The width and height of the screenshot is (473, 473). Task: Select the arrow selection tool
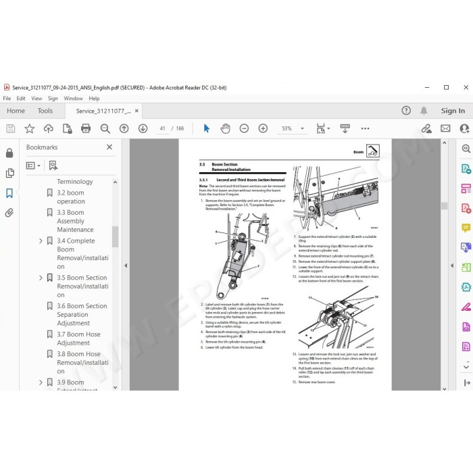click(x=206, y=128)
